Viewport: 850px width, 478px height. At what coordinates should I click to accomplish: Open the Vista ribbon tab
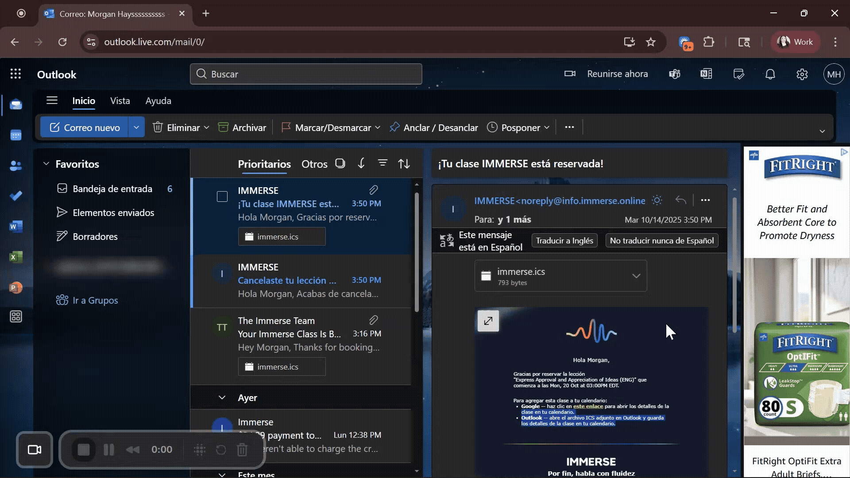tap(120, 101)
